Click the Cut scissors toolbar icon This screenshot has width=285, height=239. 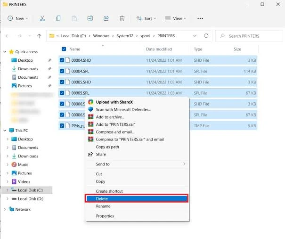(x=42, y=18)
